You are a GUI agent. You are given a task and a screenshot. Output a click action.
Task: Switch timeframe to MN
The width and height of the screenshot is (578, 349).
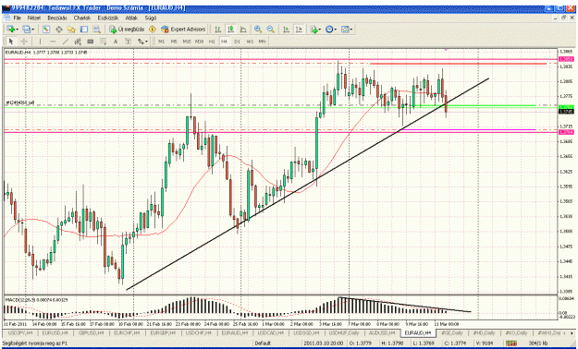click(262, 42)
